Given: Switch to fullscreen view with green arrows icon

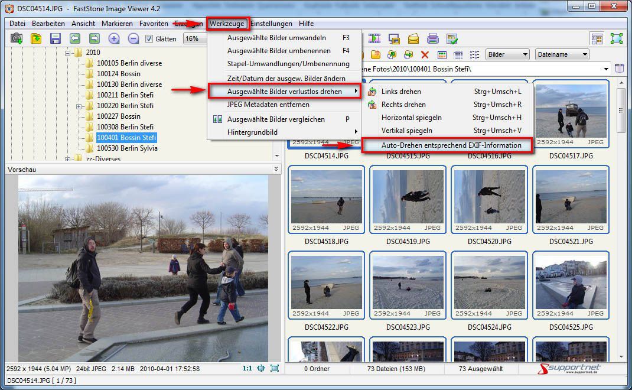Looking at the screenshot, I should [x=616, y=38].
